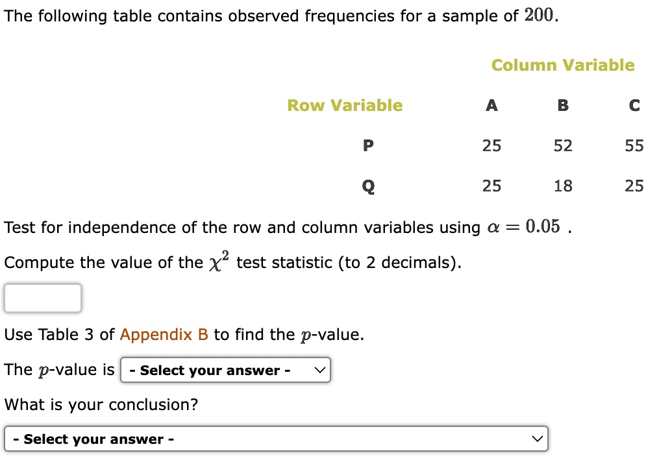The image size is (657, 462).
Task: Click column header A
Action: [491, 105]
